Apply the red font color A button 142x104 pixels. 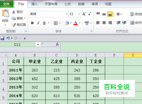(76, 23)
